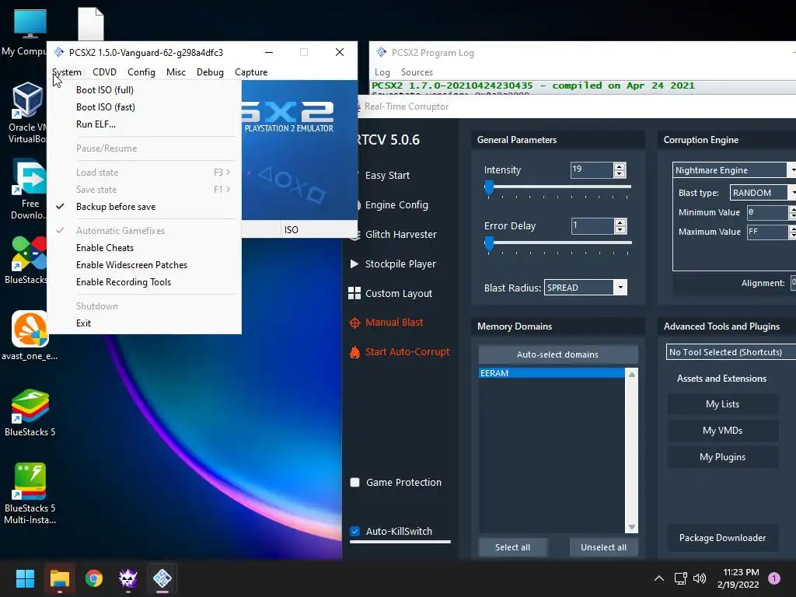Show hidden tray icons chevron
Screen dimensions: 796x597
point(659,578)
